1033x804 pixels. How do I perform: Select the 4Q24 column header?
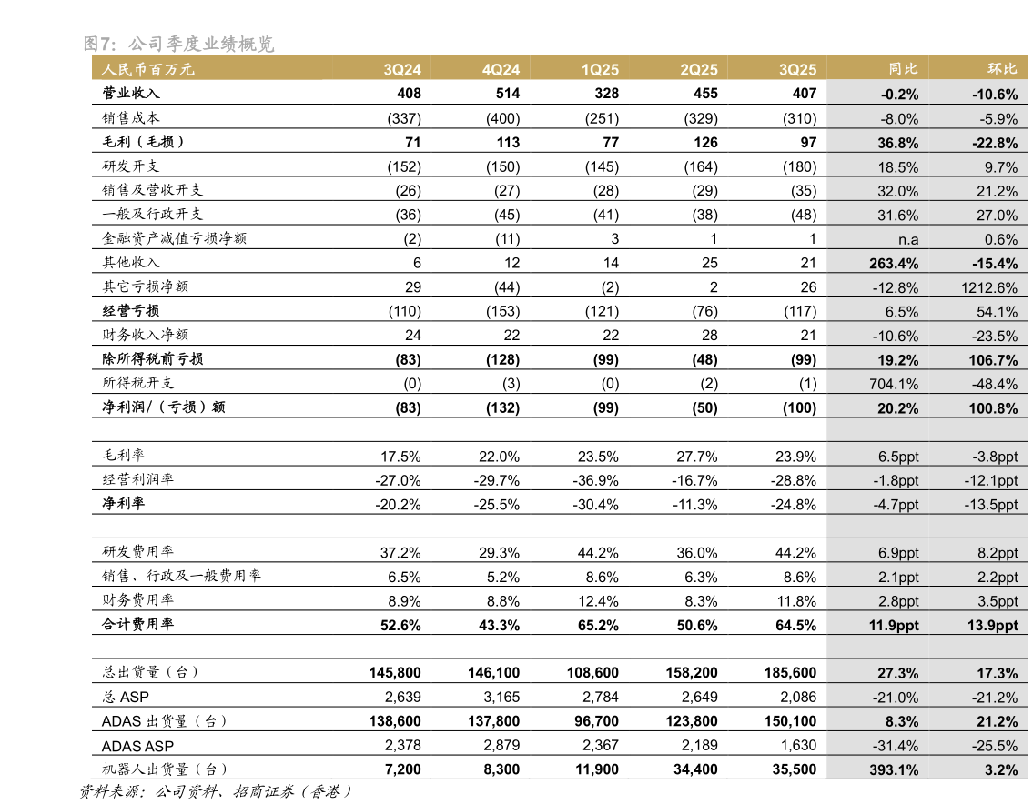501,69
